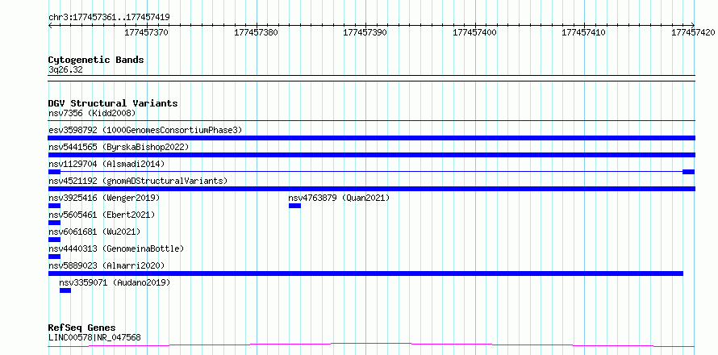Click ruler tick label 177457420
The image size is (718, 355).
(693, 32)
